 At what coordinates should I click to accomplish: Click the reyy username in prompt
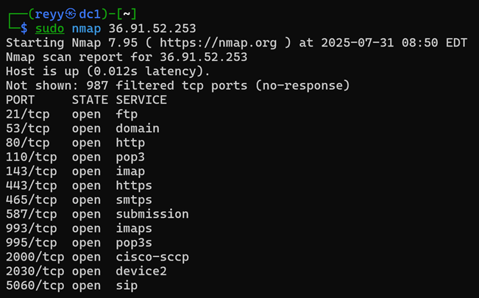pyautogui.click(x=49, y=15)
